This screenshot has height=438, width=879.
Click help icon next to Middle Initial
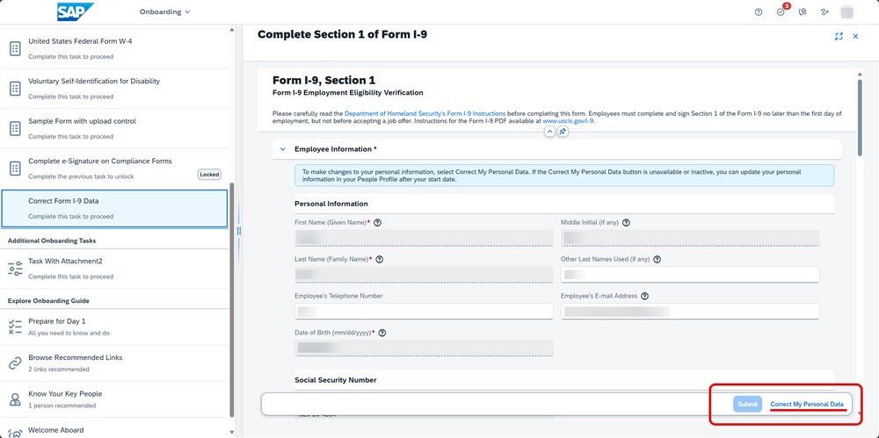(626, 222)
